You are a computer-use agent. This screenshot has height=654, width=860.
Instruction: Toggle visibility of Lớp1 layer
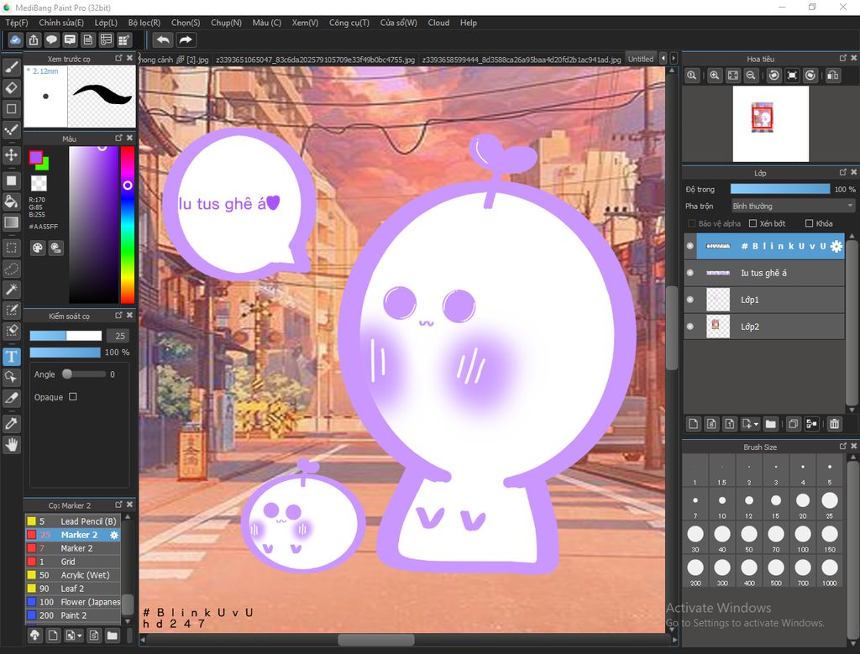pos(690,300)
